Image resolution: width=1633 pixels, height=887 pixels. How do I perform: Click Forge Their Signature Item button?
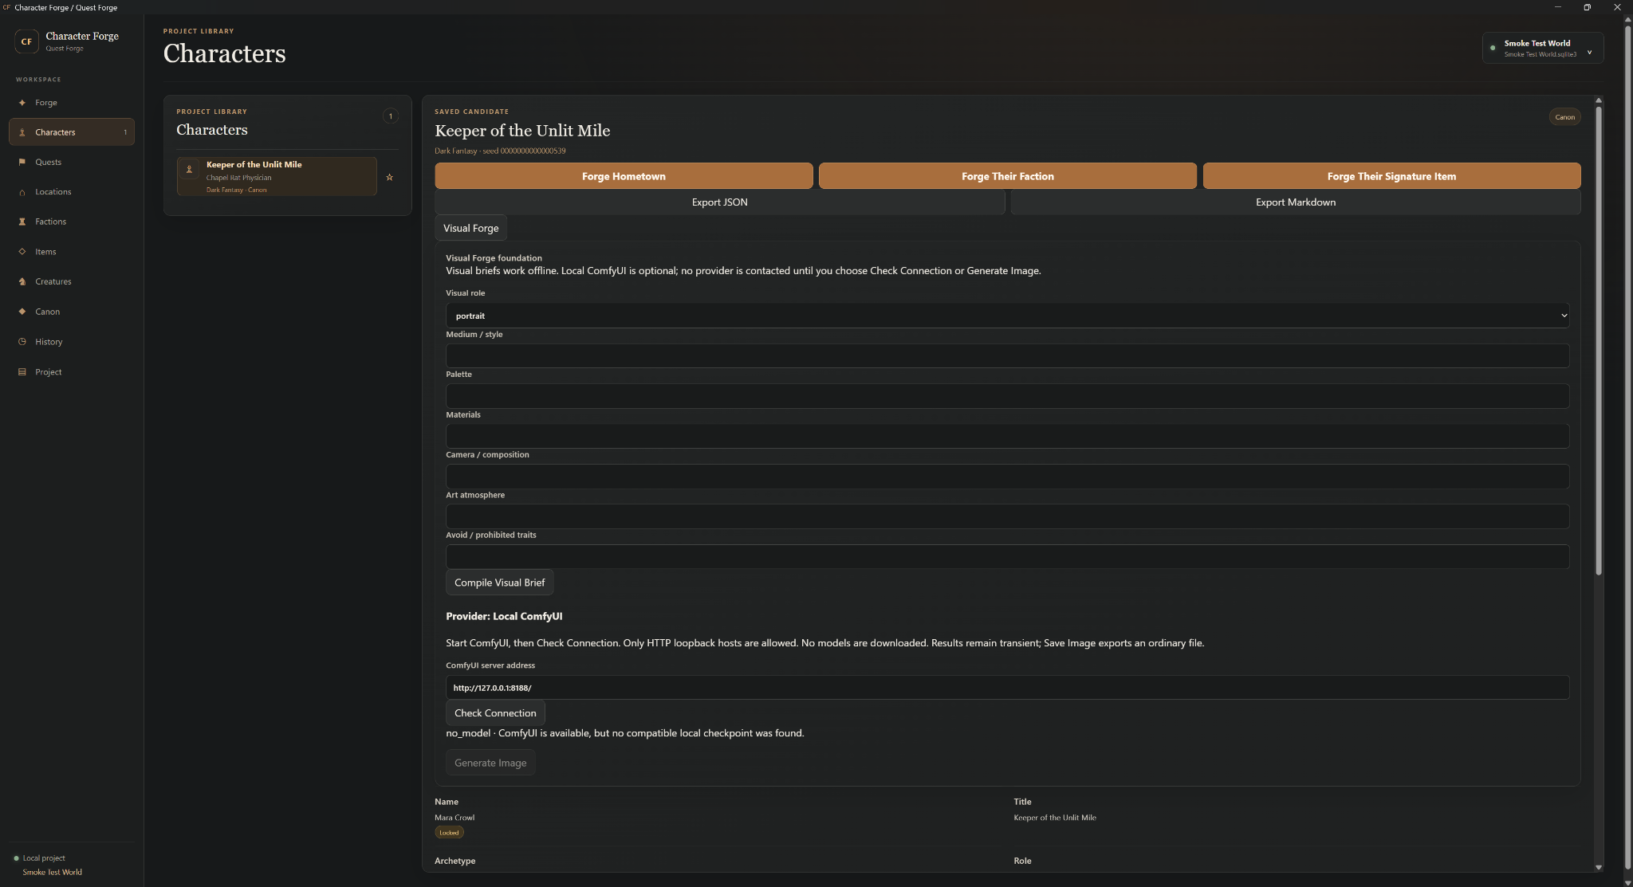1391,176
